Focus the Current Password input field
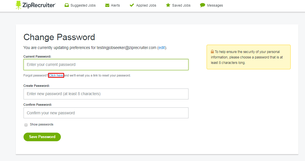Viewport: 305px width, 161px height. 106,65
